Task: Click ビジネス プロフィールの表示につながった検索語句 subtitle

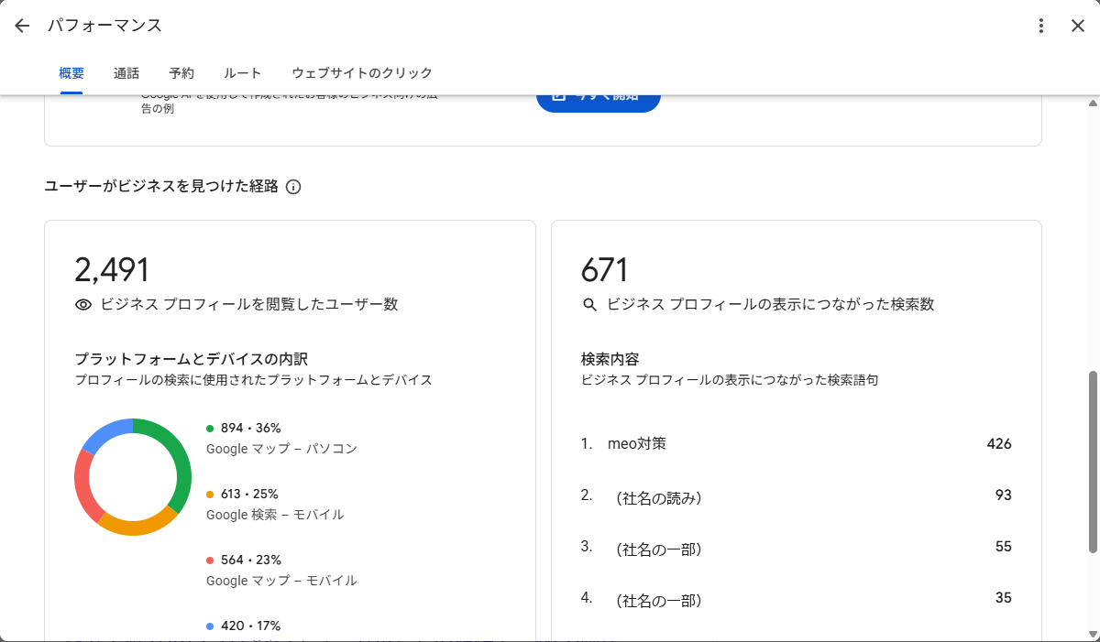Action: (x=730, y=380)
